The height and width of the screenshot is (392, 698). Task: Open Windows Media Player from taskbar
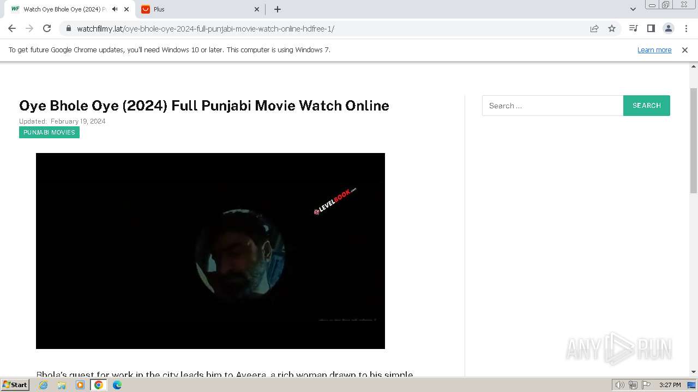80,385
